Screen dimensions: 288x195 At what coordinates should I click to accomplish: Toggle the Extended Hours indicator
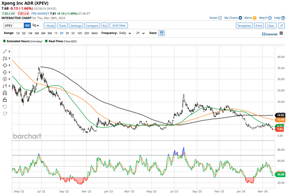(22, 41)
